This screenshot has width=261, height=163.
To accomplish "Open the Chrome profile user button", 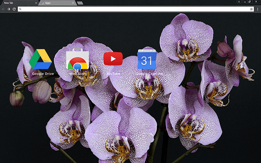I will pyautogui.click(x=239, y=2).
